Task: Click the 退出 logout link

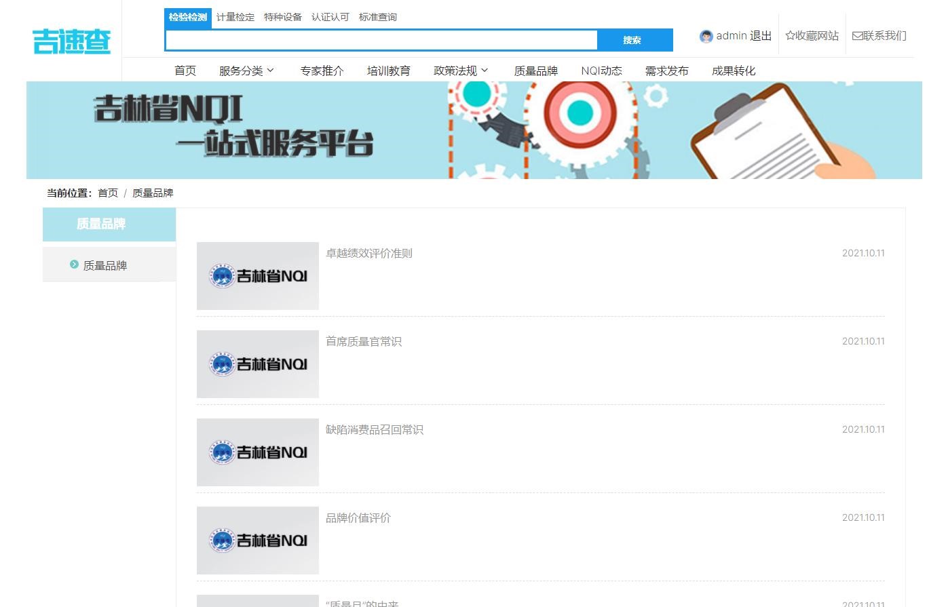Action: pyautogui.click(x=761, y=36)
